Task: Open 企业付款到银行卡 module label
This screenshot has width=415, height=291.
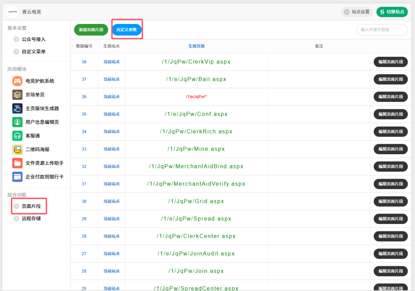Action: pyautogui.click(x=45, y=177)
